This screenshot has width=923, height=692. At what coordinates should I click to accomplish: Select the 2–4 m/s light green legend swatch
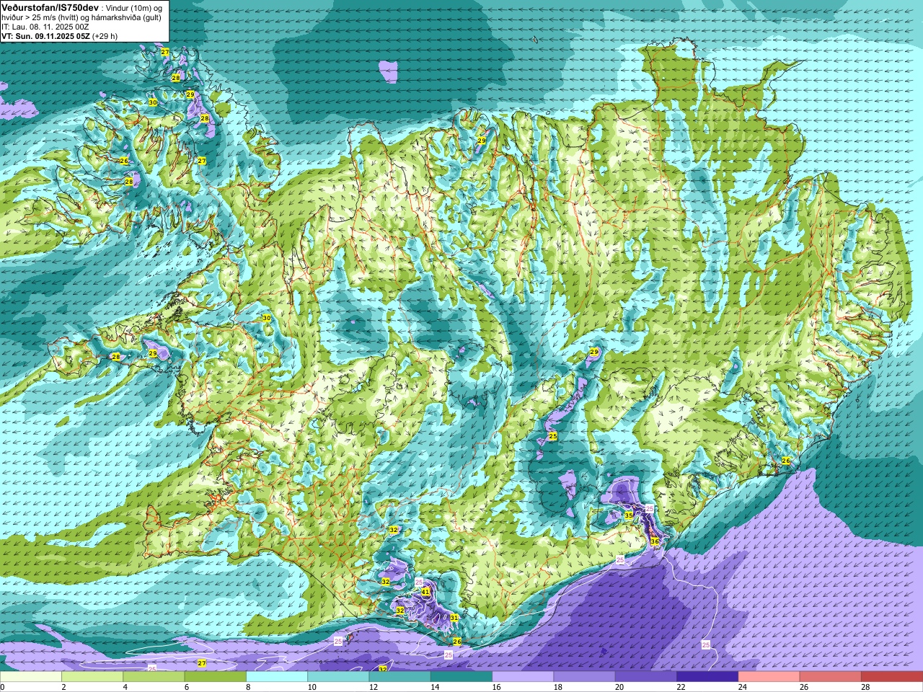click(x=92, y=677)
